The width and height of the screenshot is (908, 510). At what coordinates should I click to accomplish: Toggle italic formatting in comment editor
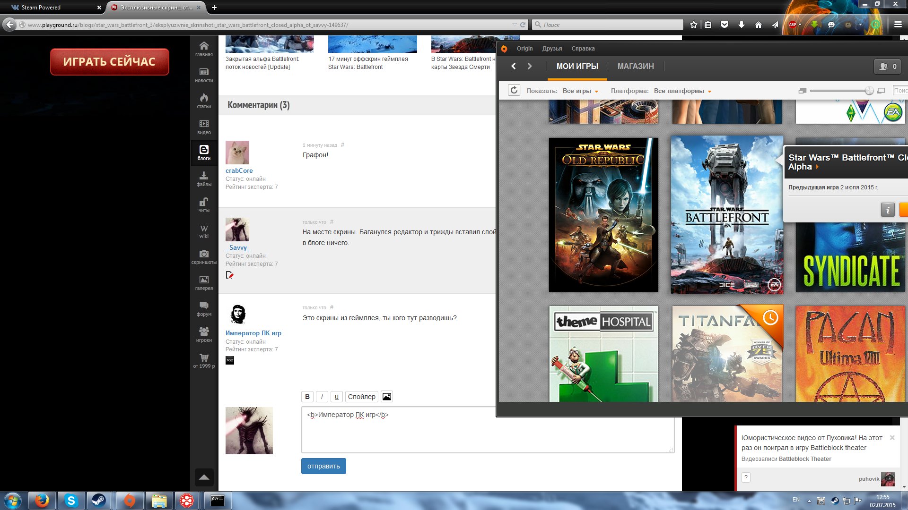(x=322, y=397)
